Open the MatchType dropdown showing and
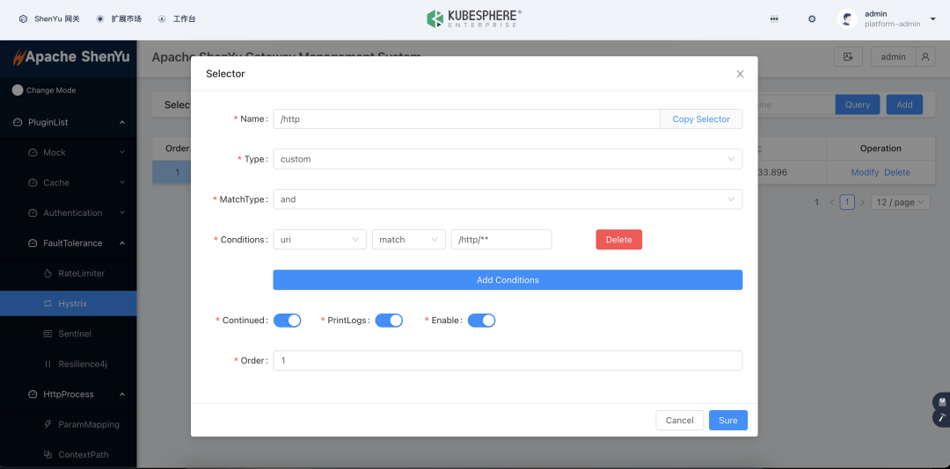This screenshot has height=469, width=950. coord(508,199)
